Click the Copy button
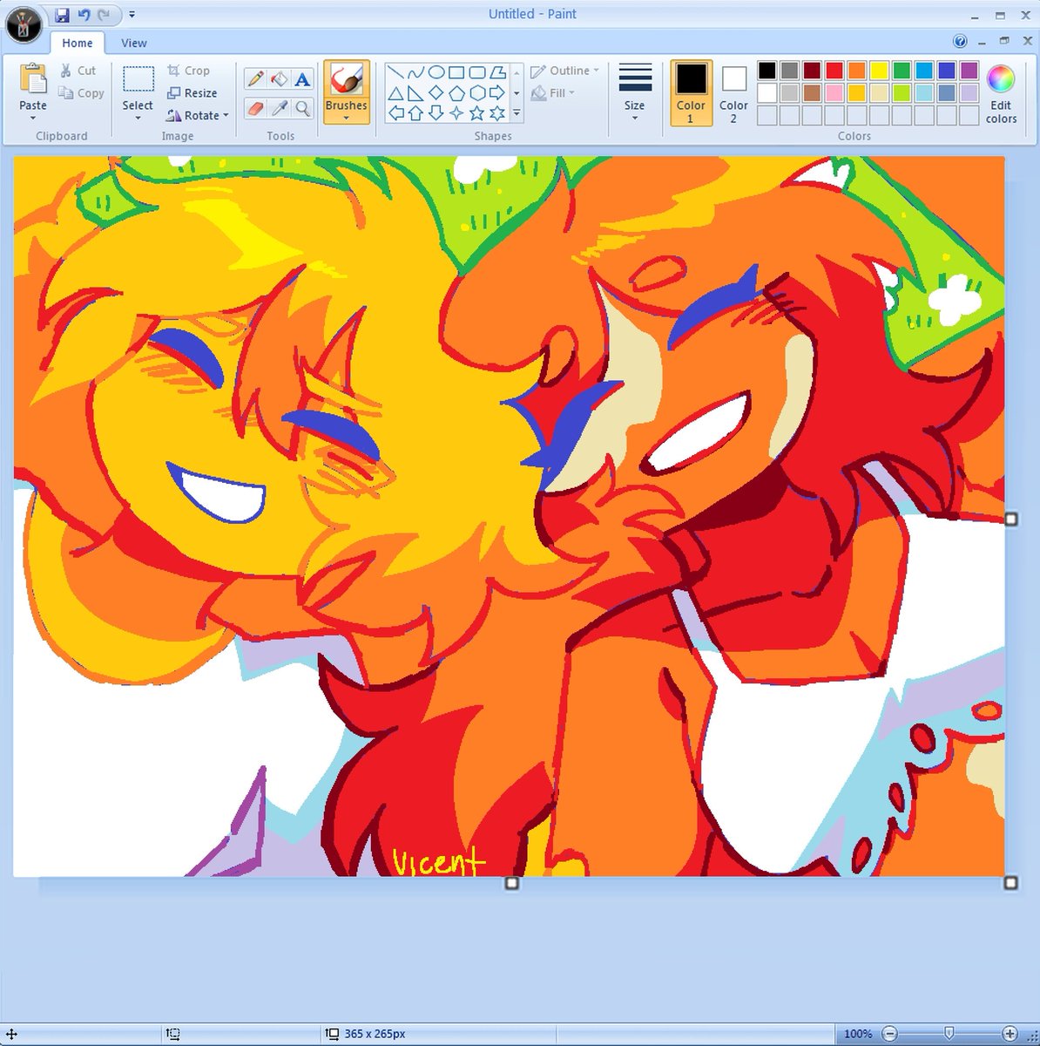 coord(81,93)
